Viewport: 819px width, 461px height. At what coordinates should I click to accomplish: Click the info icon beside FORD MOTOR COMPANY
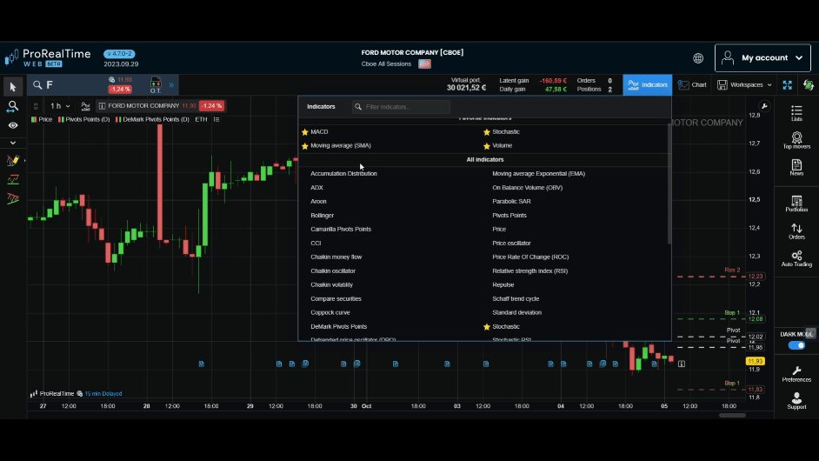point(102,105)
